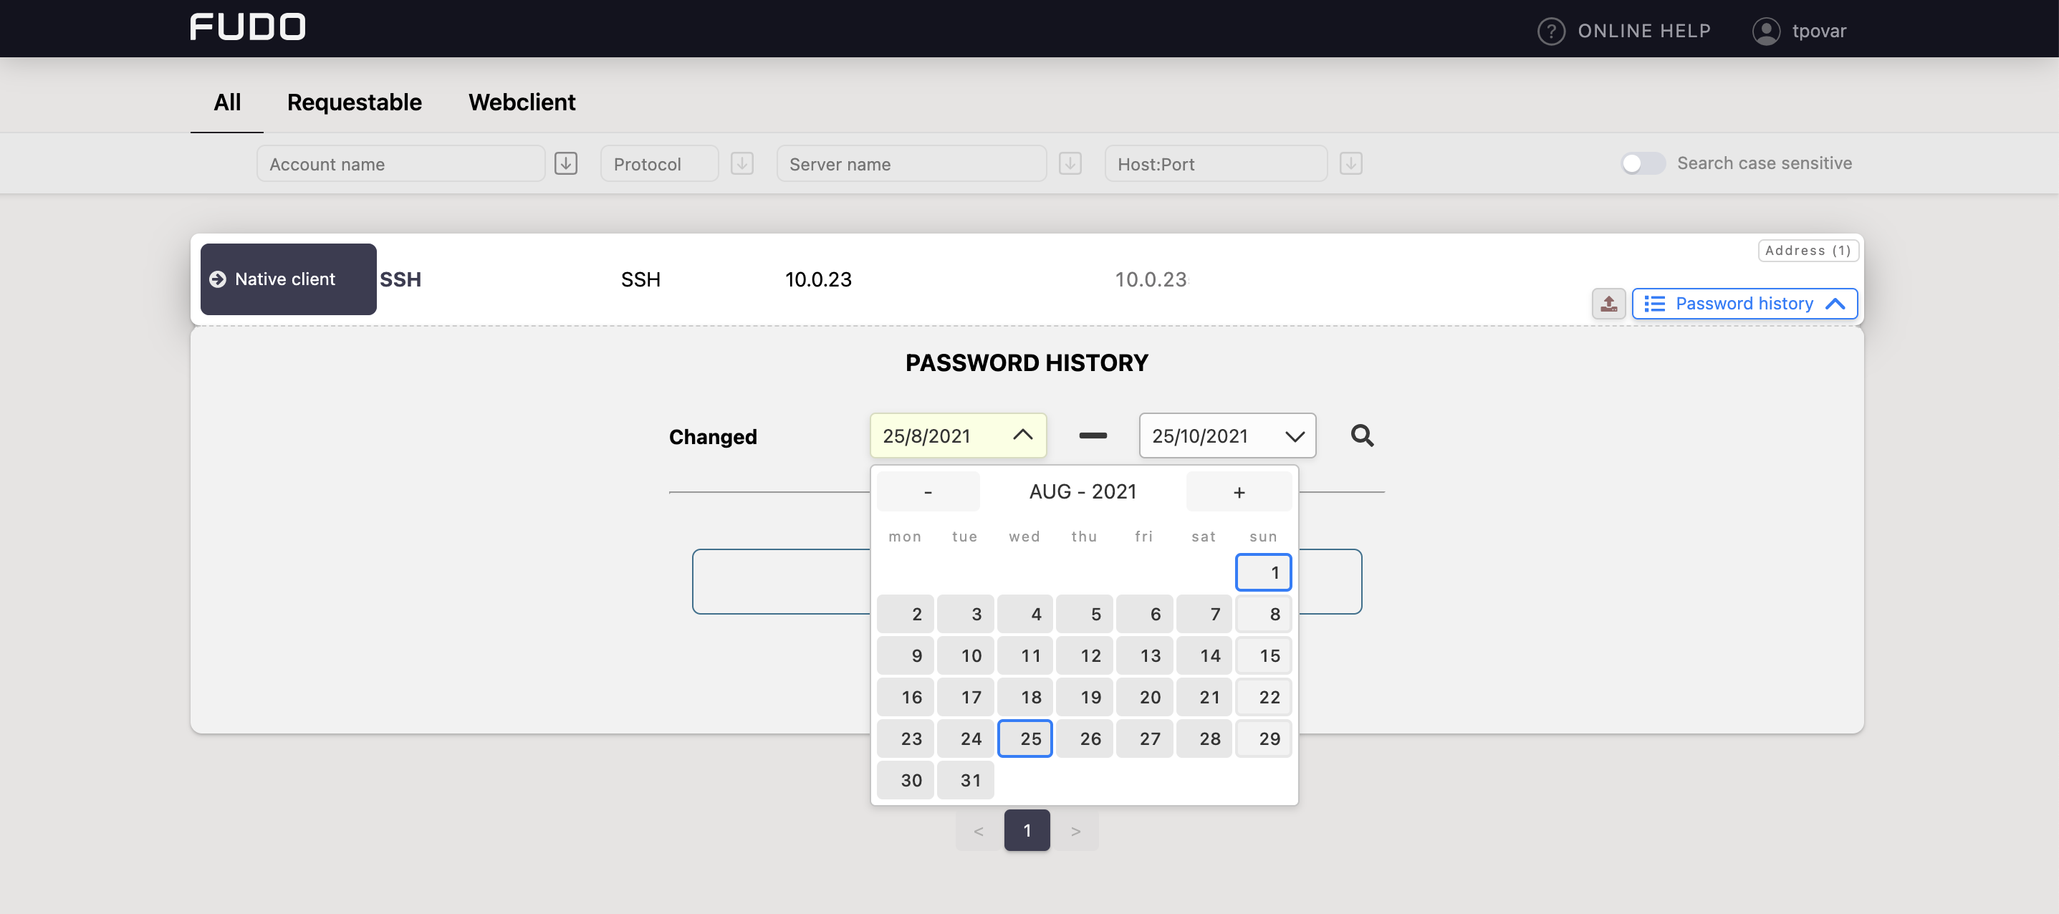The width and height of the screenshot is (2059, 914).
Task: Click server name 10.0.23 in row
Action: (x=818, y=279)
